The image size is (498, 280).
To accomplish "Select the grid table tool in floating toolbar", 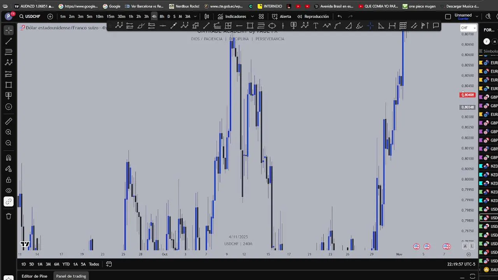I will [403, 26].
